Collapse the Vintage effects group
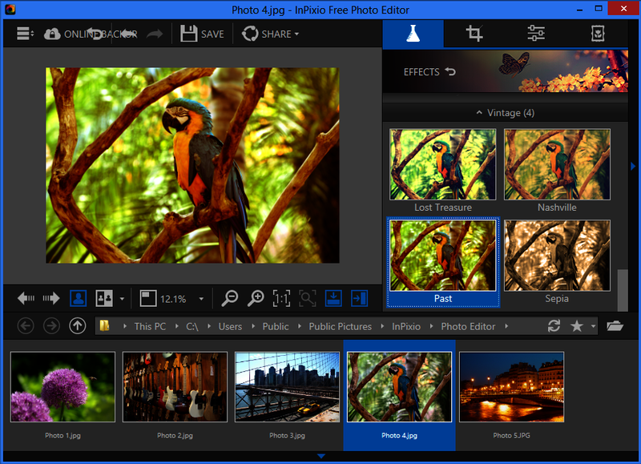 pyautogui.click(x=505, y=113)
